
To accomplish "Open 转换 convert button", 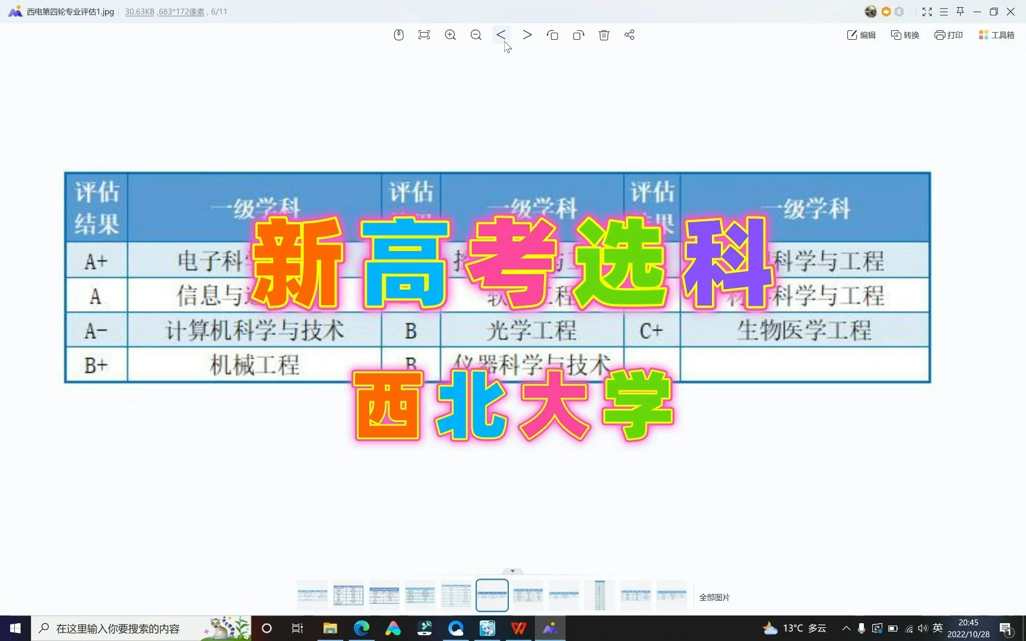I will (x=905, y=35).
